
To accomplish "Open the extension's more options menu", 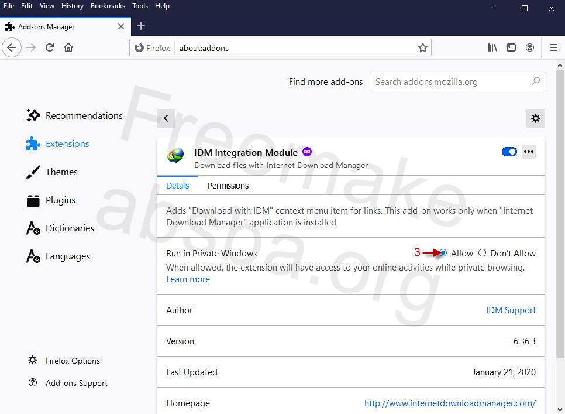I will (529, 152).
